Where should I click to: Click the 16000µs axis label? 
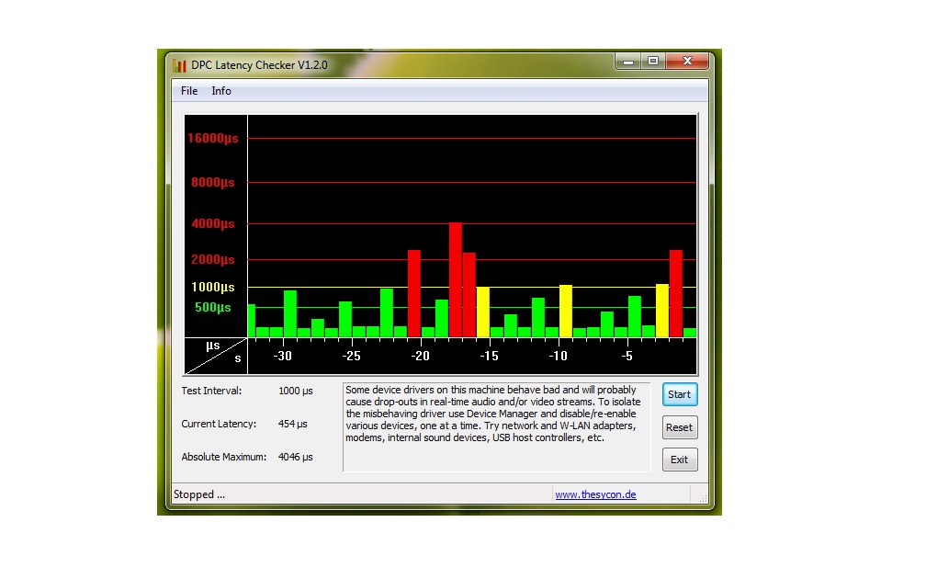click(212, 138)
